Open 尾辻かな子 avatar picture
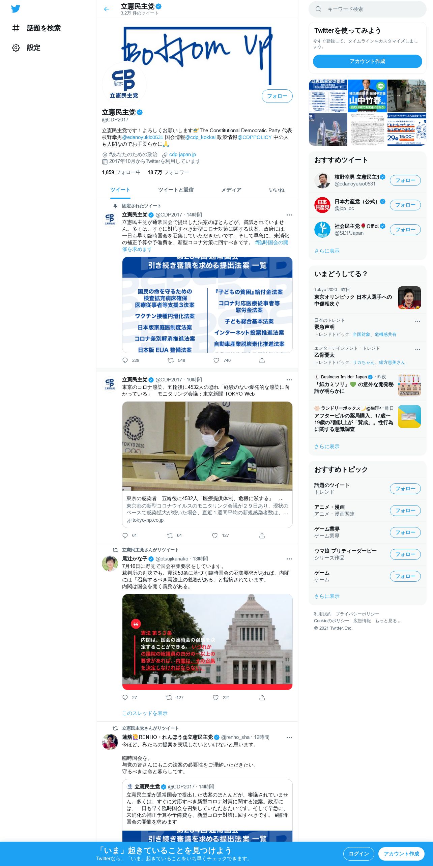Viewport: 433px width, 866px height. click(110, 564)
